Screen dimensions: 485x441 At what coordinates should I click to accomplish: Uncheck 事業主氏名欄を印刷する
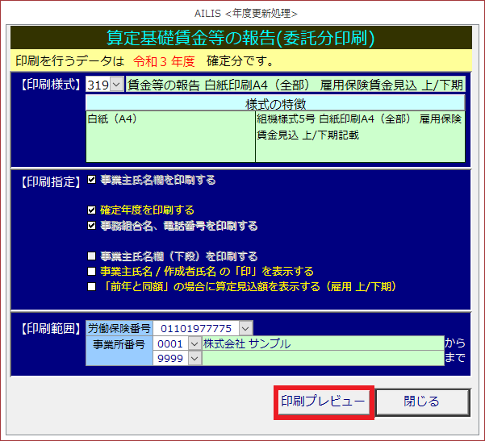pos(92,180)
